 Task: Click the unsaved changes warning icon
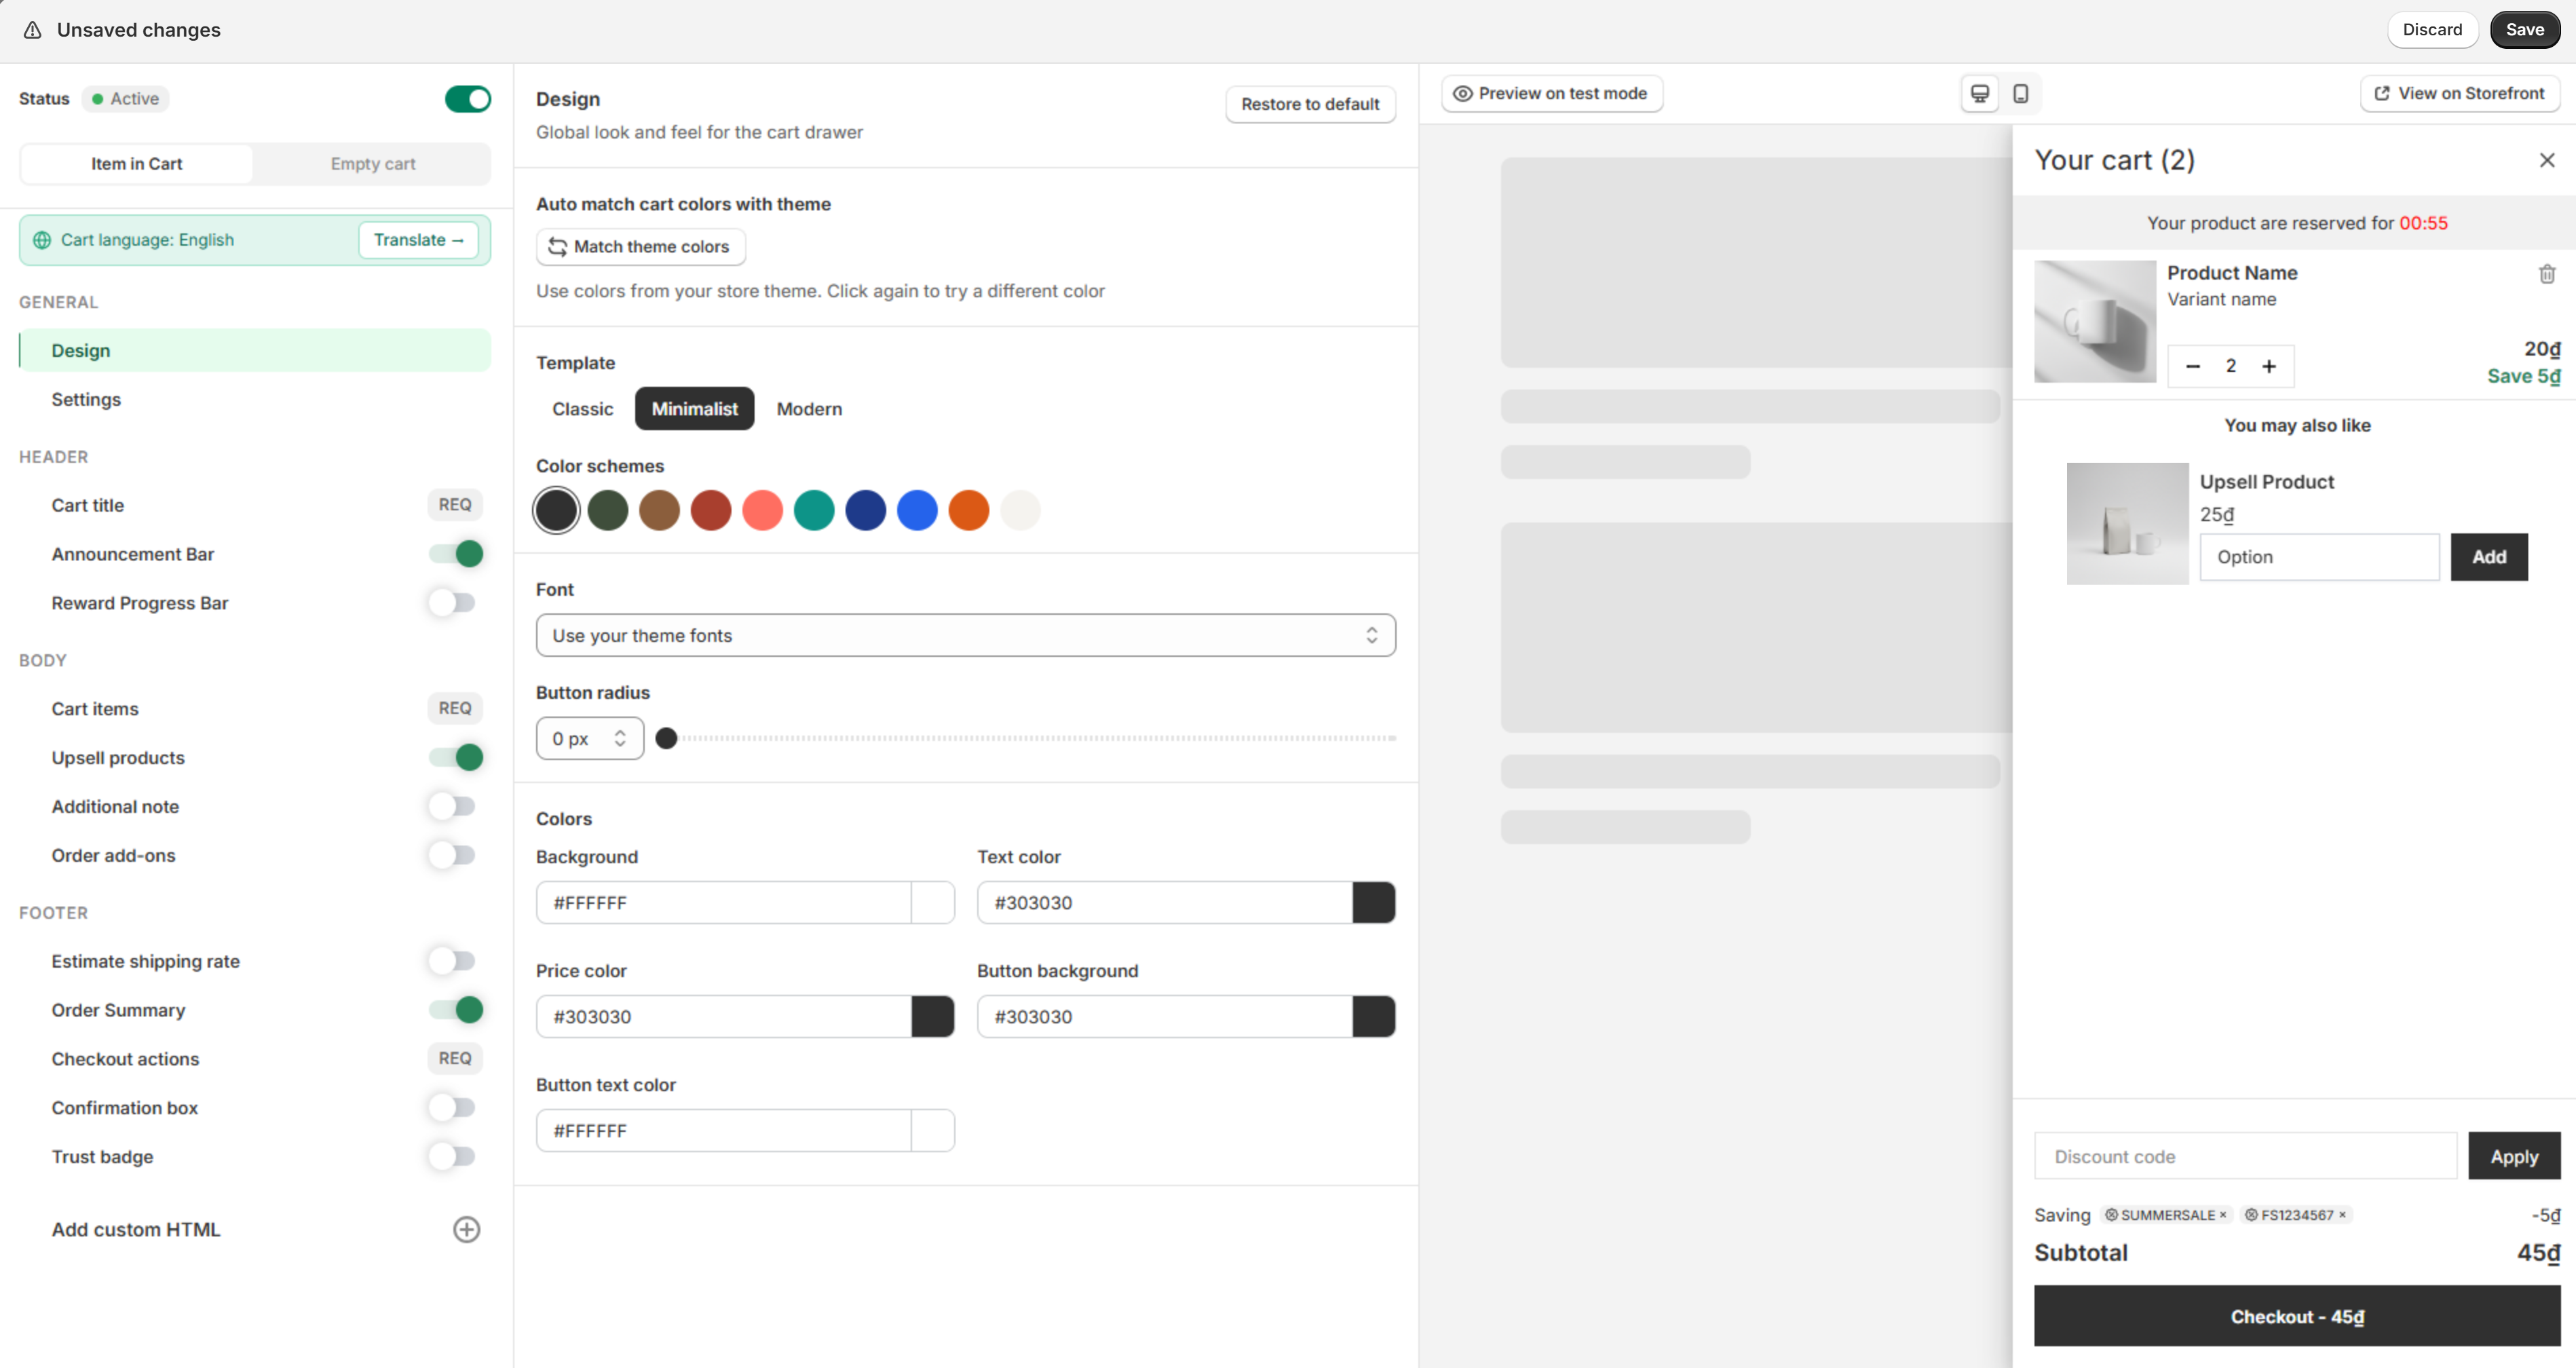tap(33, 30)
